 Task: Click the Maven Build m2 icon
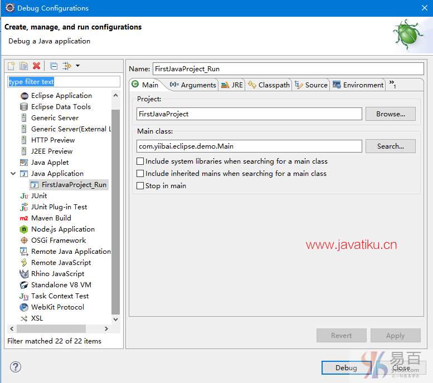[x=24, y=218]
